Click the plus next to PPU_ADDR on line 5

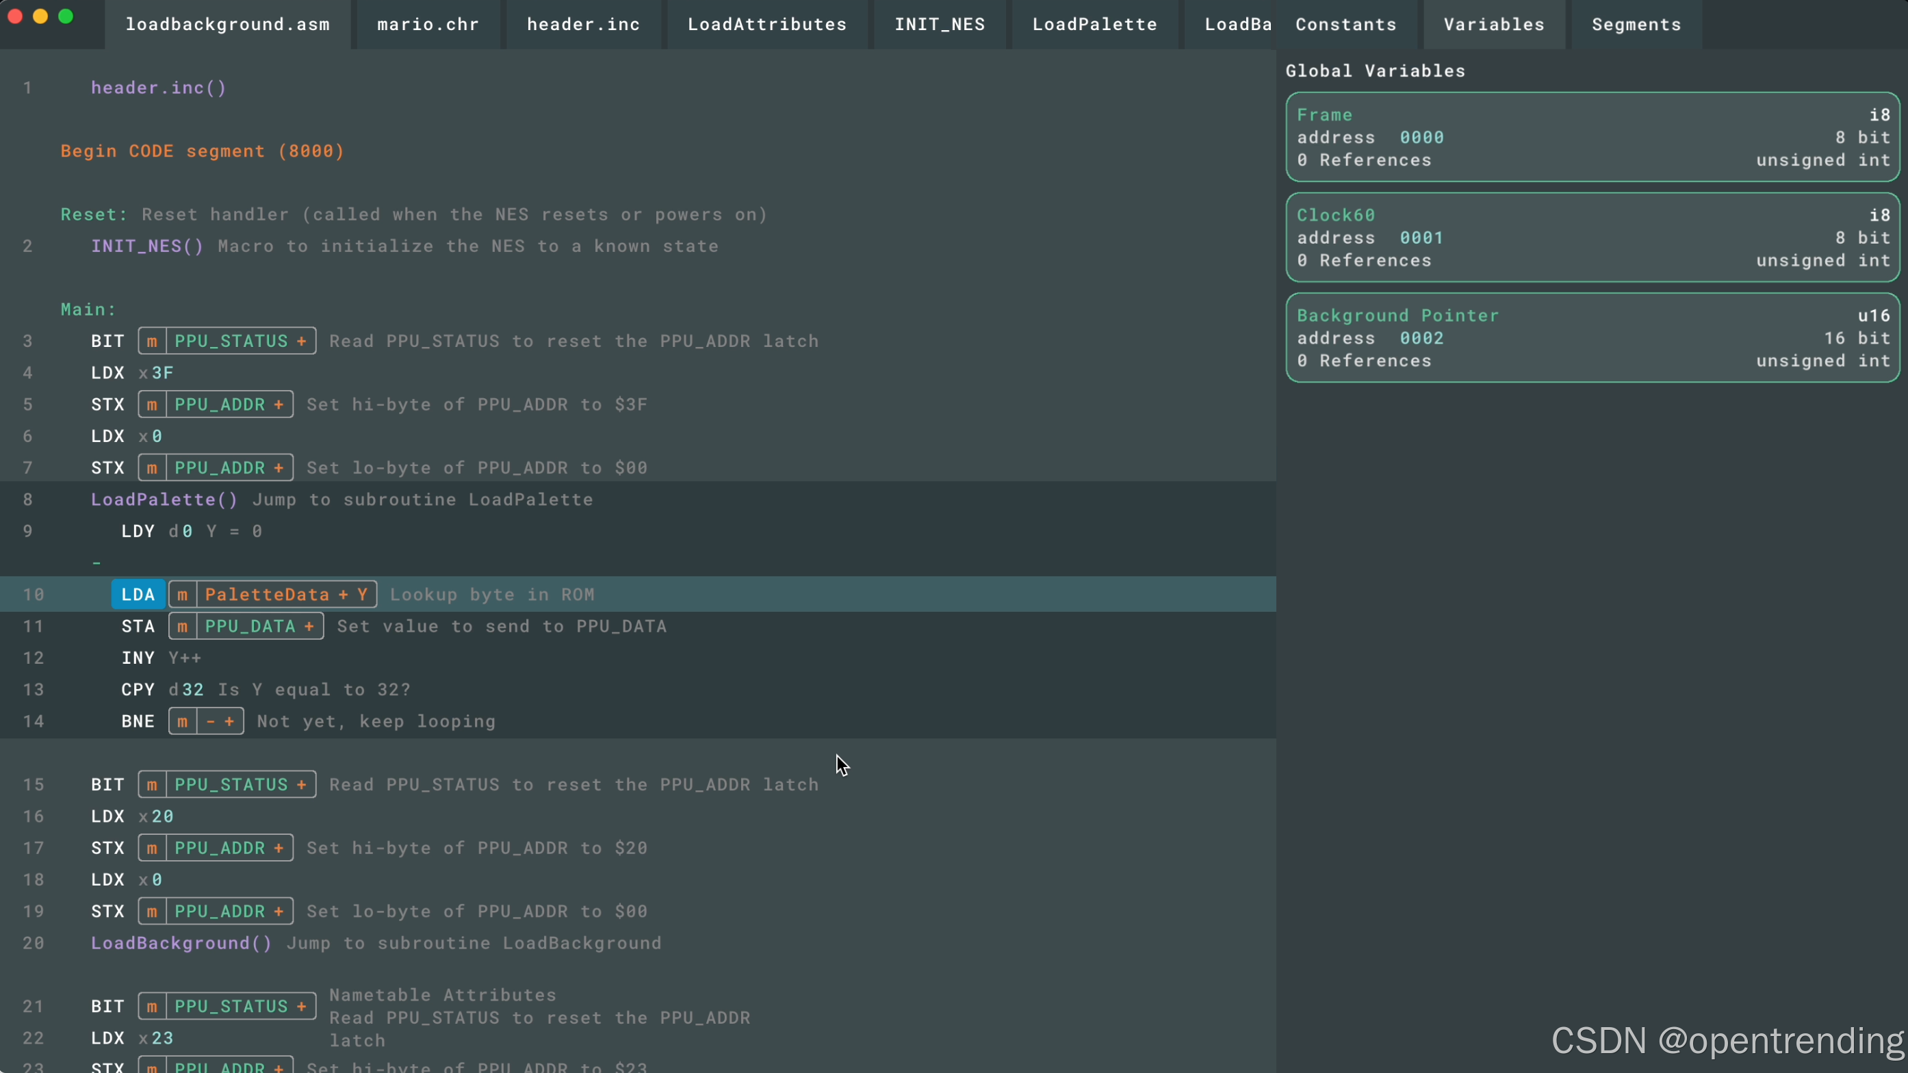[279, 405]
